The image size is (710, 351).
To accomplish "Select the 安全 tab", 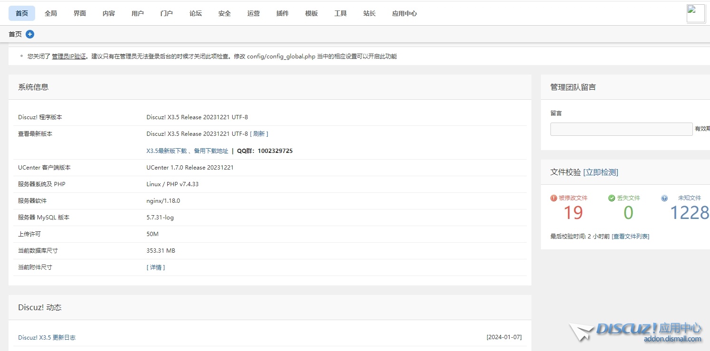I will 224,13.
